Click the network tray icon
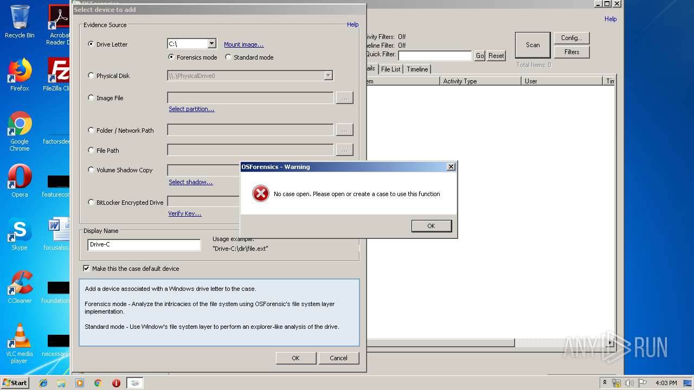The width and height of the screenshot is (694, 390). pos(616,383)
